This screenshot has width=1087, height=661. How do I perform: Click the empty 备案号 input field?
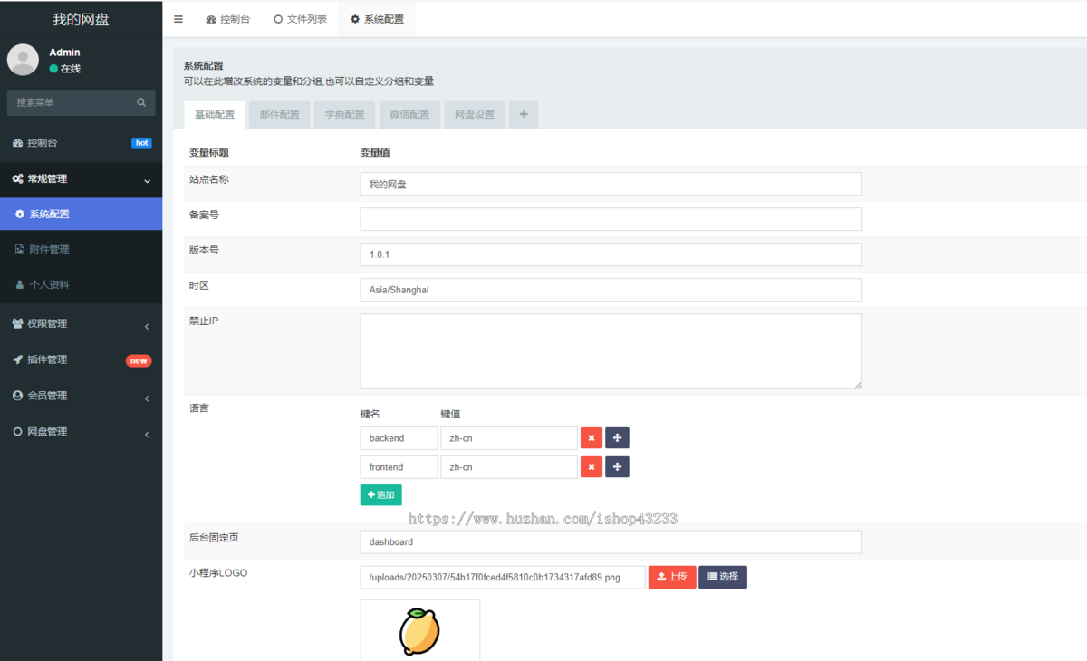click(611, 219)
